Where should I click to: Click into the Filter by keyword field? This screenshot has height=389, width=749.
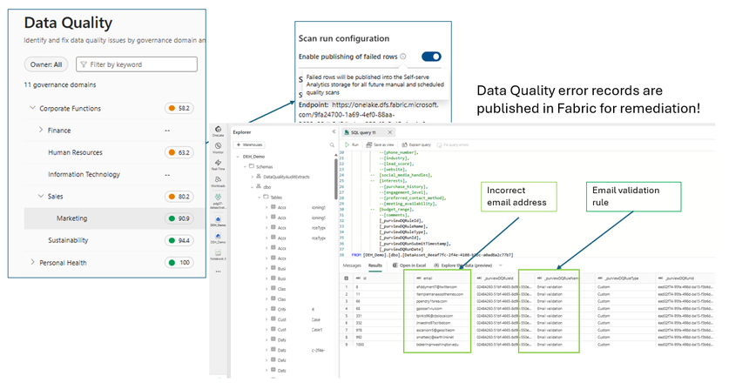tap(137, 64)
